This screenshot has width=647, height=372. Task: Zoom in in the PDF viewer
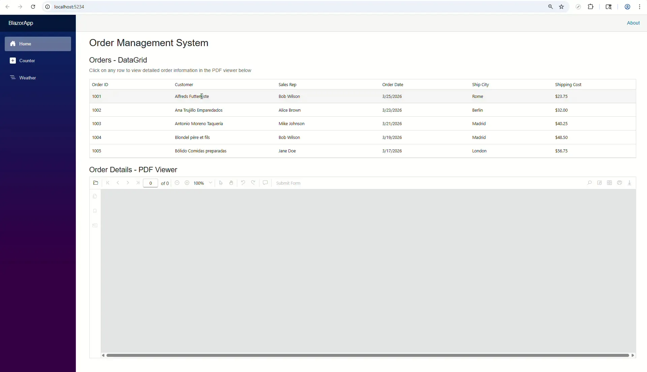click(x=187, y=183)
